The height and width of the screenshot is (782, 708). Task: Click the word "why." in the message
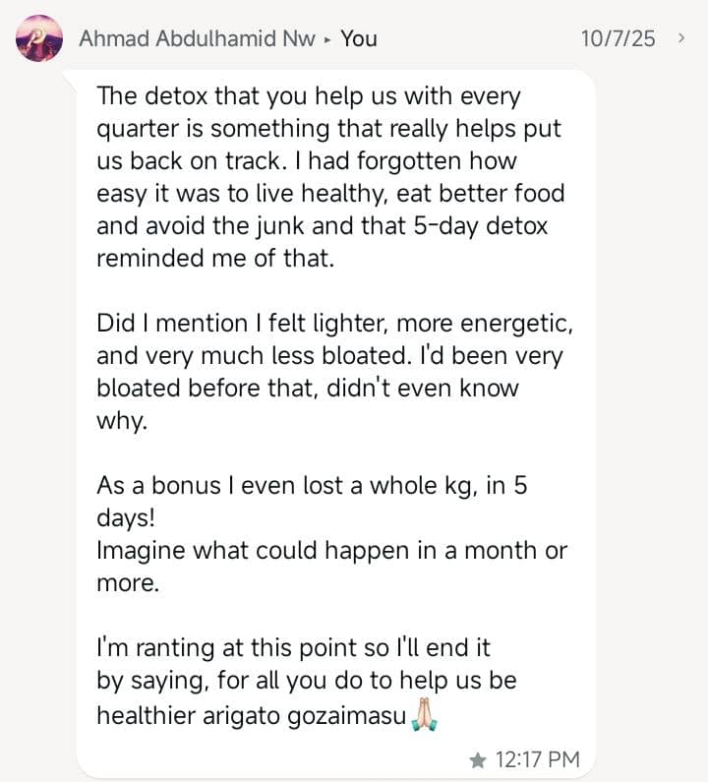pos(120,420)
